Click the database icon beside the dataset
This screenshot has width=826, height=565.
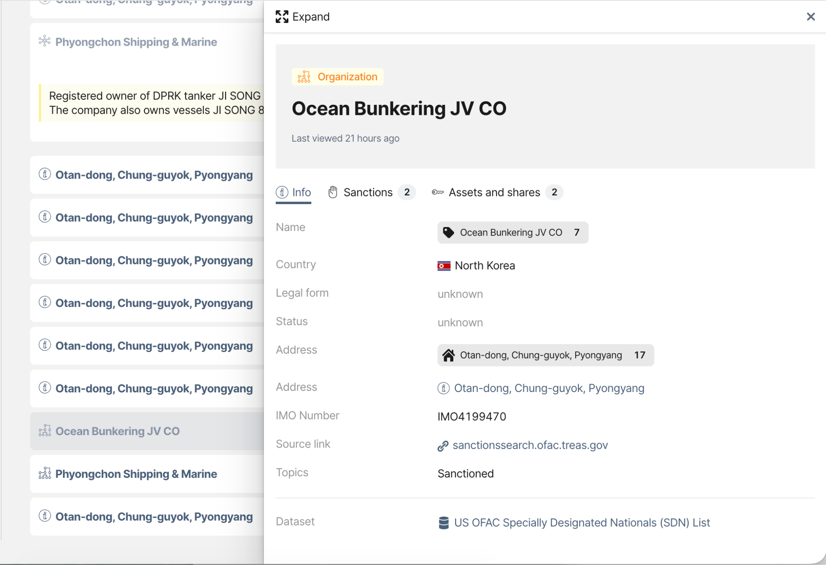point(444,523)
